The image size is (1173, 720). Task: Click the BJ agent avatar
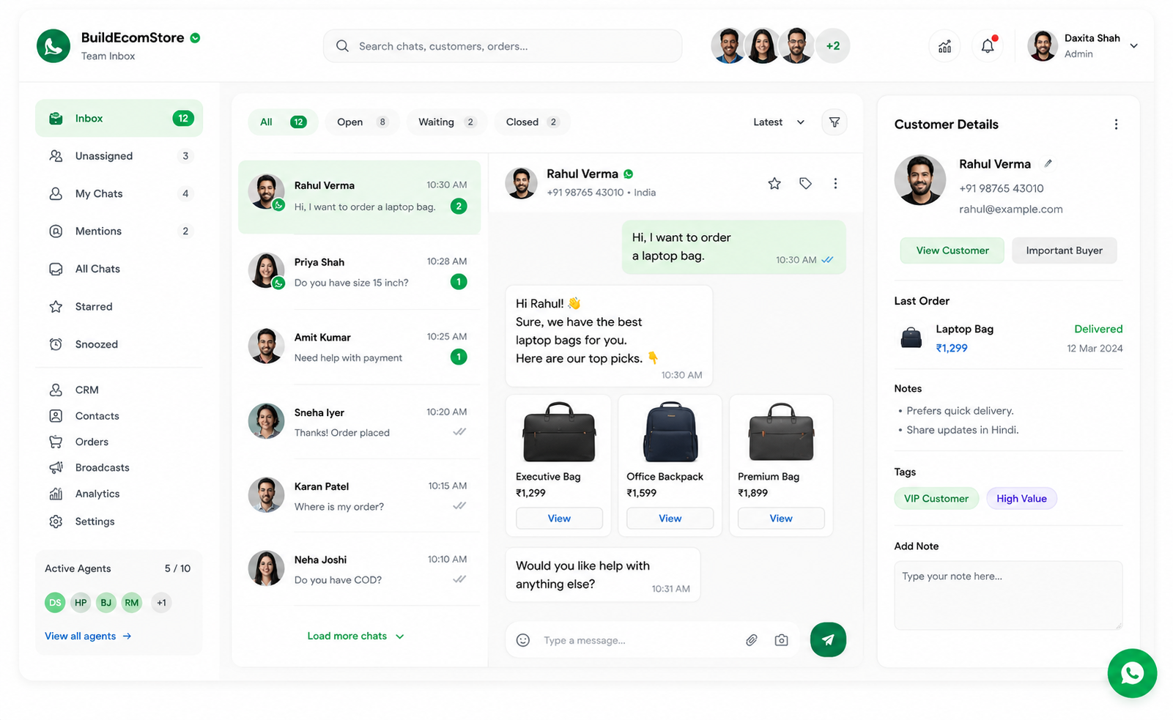(106, 603)
